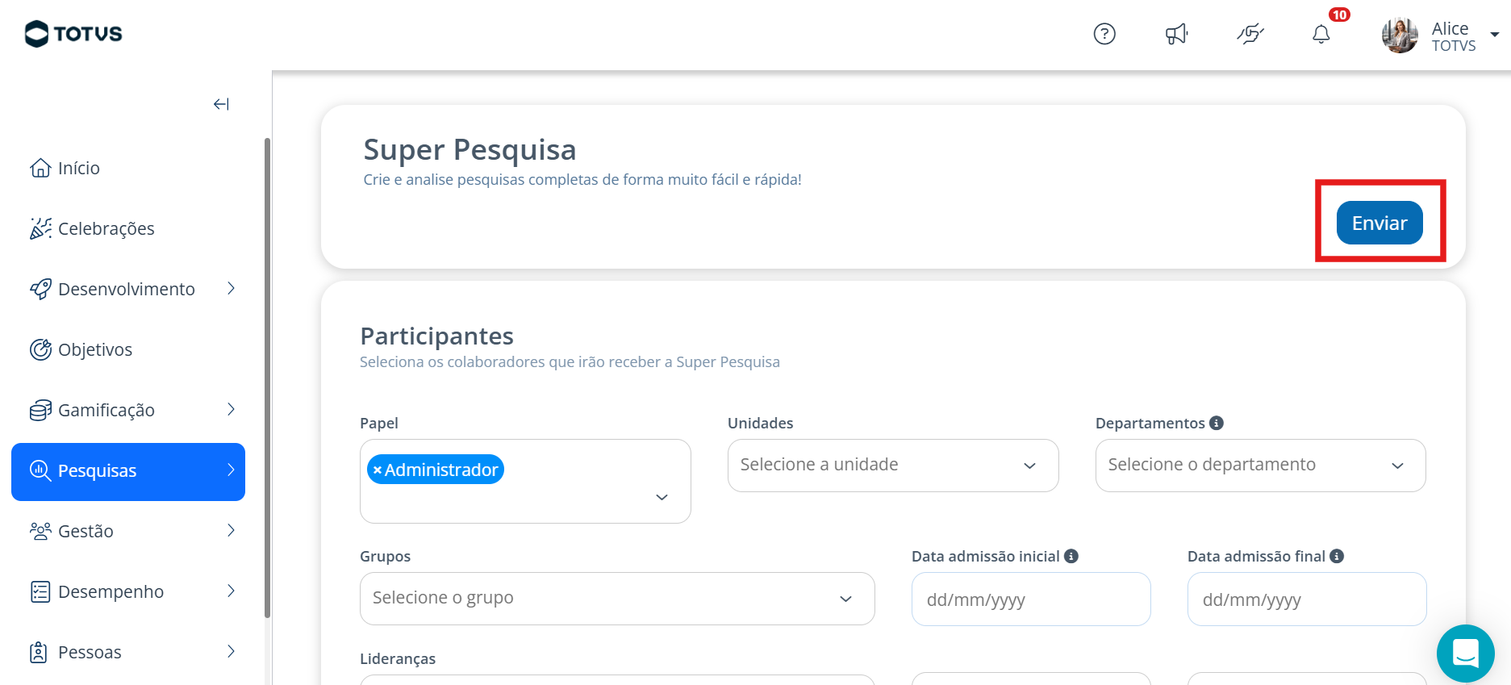Expand the Papel dropdown arrow

tap(662, 497)
